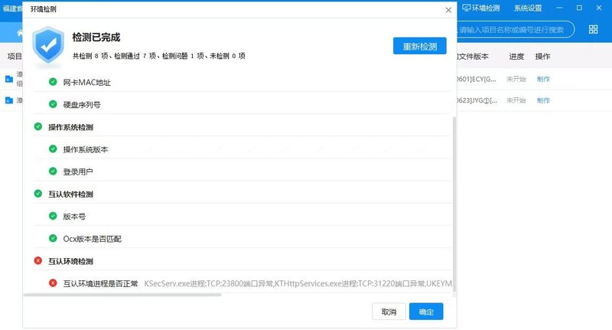The image size is (612, 330).
Task: Click the 进度 column header
Action: pos(516,57)
